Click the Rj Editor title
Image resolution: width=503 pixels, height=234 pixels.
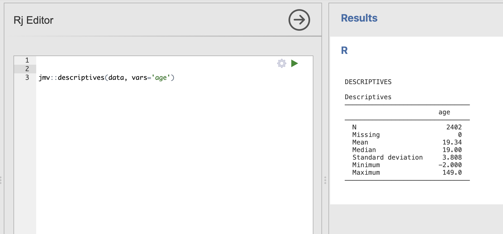(x=33, y=20)
